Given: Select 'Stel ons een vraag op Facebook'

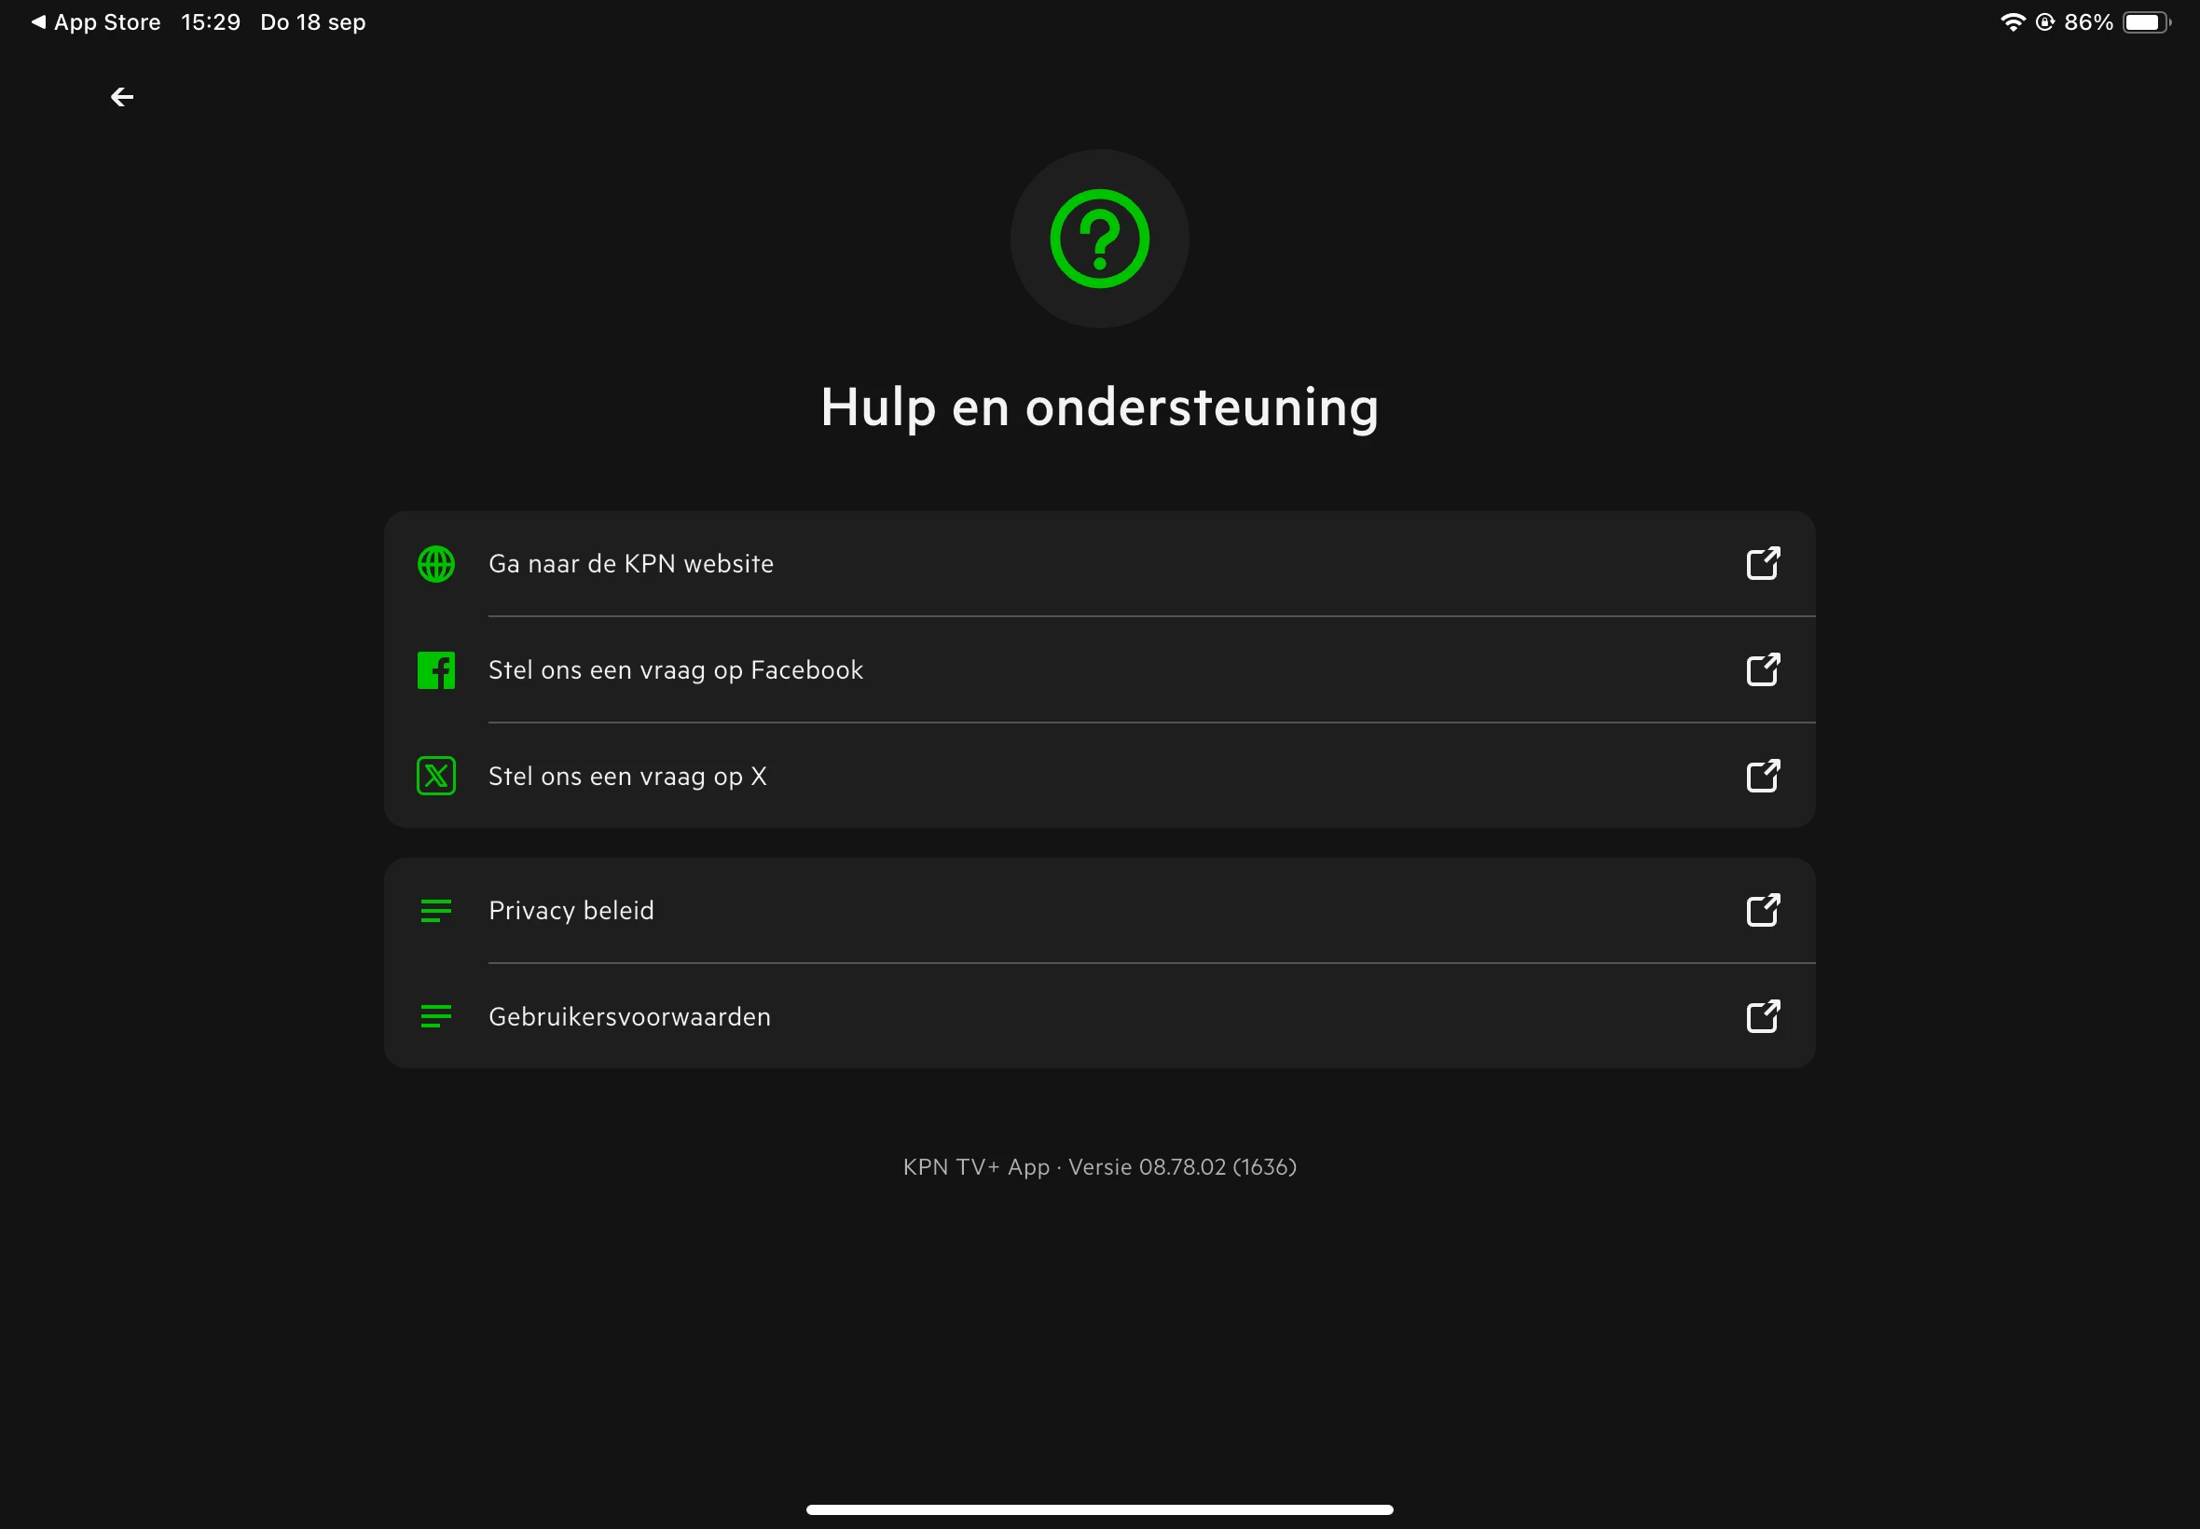Looking at the screenshot, I should click(x=675, y=670).
